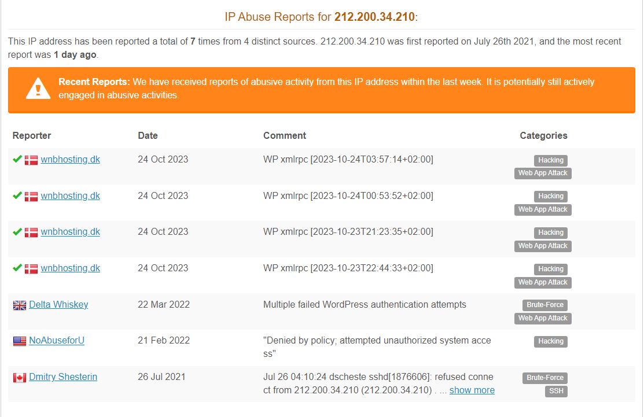Open the Dmitry Shesterin reporter profile
Screen dimensions: 644x417
63,377
